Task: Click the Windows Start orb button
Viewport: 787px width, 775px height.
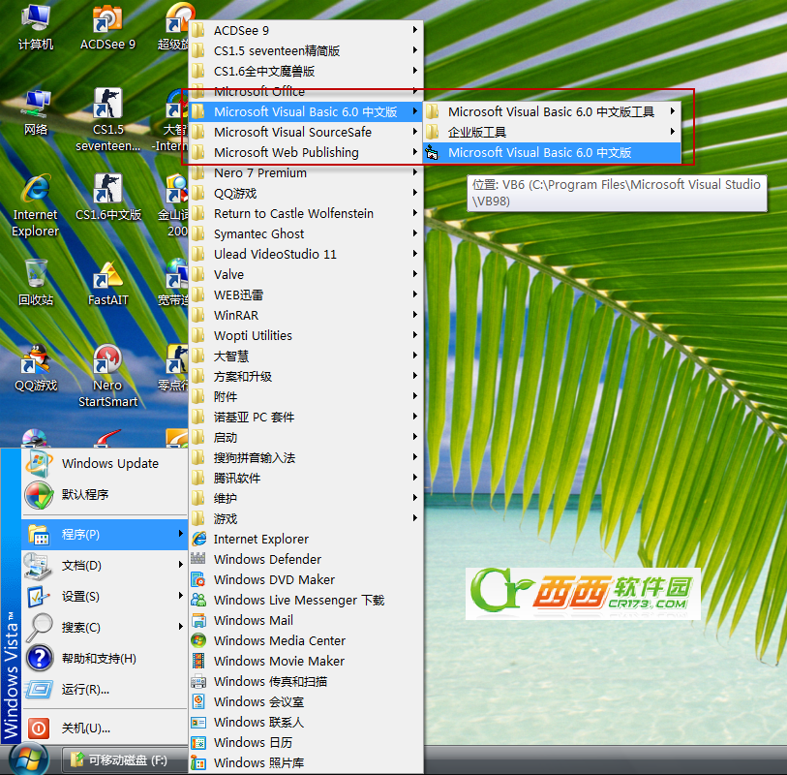Action: click(x=29, y=759)
